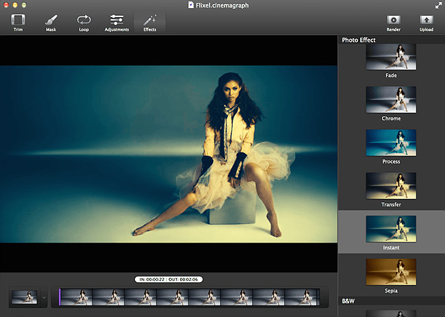Apply the Sepia photo effect
This screenshot has height=317, width=445.
391,276
